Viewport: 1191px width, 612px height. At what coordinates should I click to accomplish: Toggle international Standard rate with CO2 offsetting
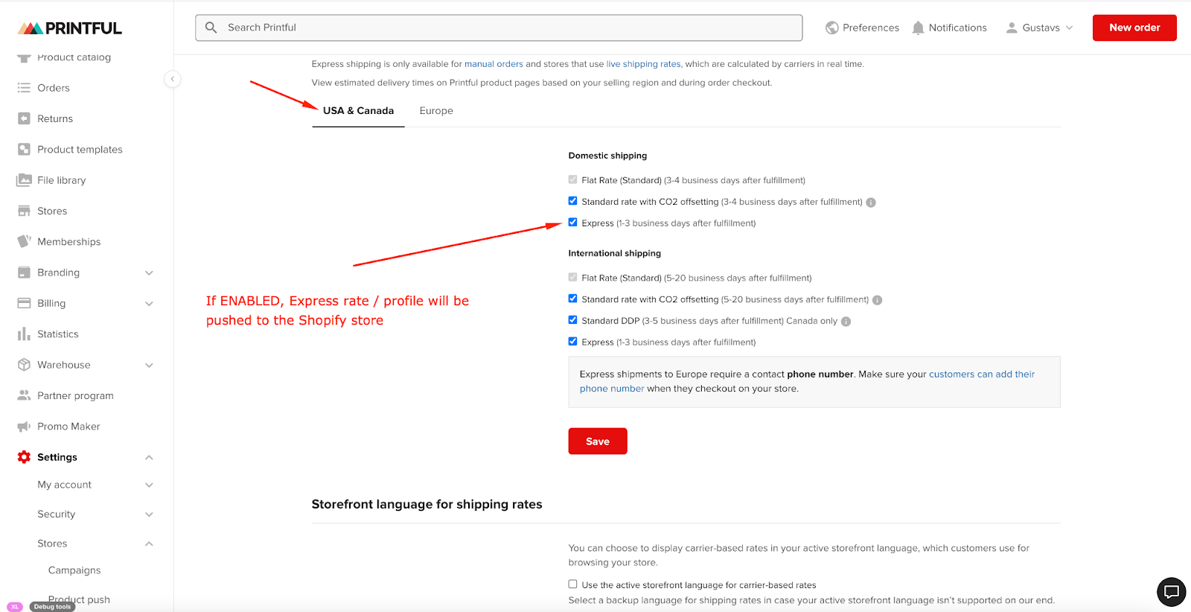coord(572,299)
